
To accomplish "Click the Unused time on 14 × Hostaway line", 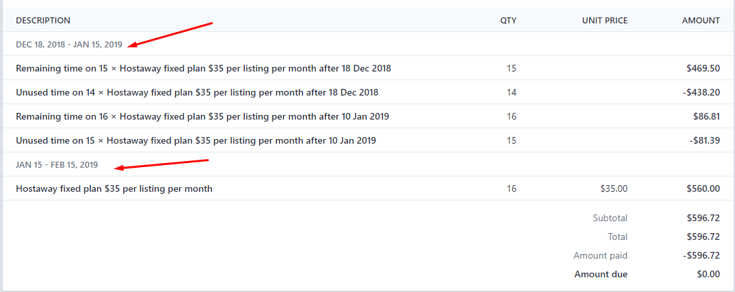I will click(x=197, y=93).
